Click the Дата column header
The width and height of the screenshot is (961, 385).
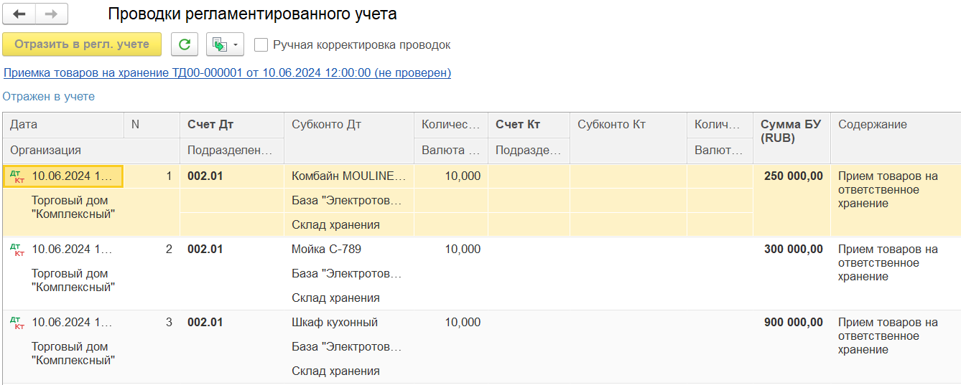24,124
